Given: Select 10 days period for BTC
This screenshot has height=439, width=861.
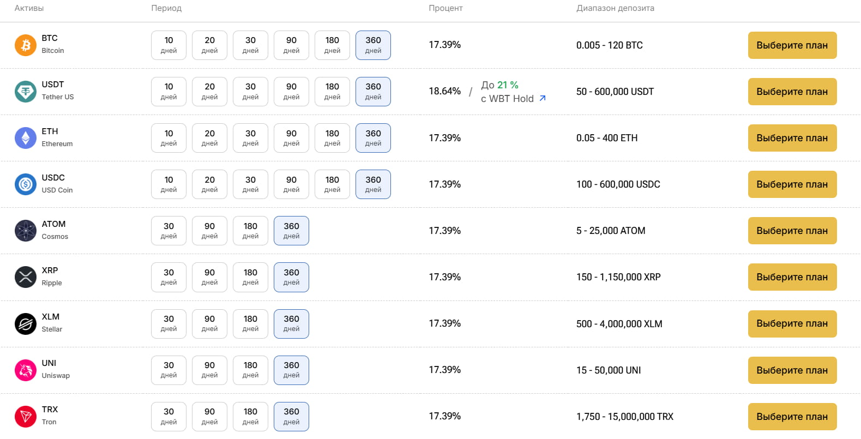Looking at the screenshot, I should point(169,45).
